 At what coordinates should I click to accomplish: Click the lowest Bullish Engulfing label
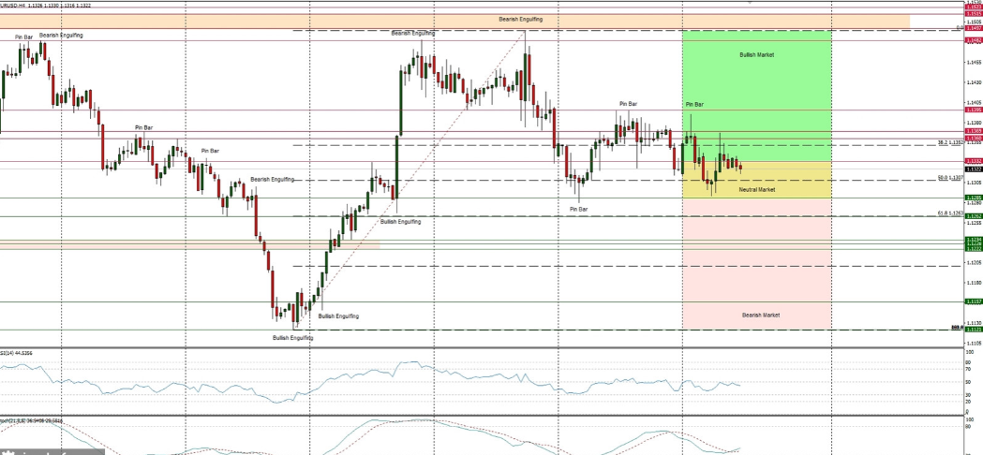tap(292, 337)
